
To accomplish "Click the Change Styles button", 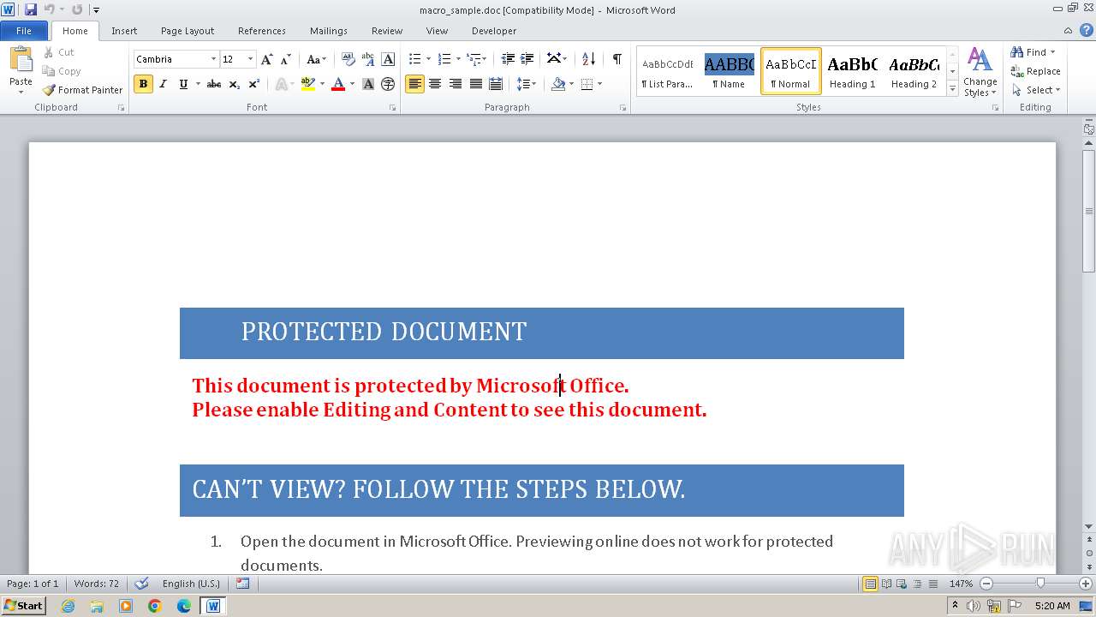I will tap(980, 73).
